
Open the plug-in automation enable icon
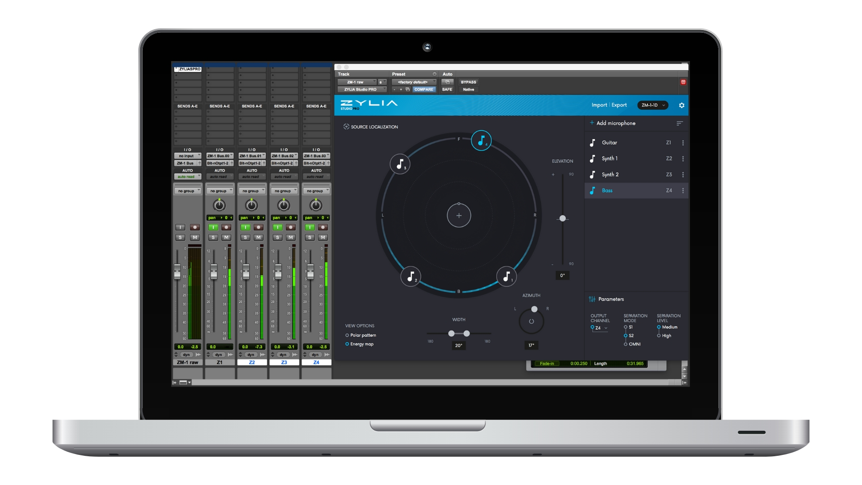[447, 82]
